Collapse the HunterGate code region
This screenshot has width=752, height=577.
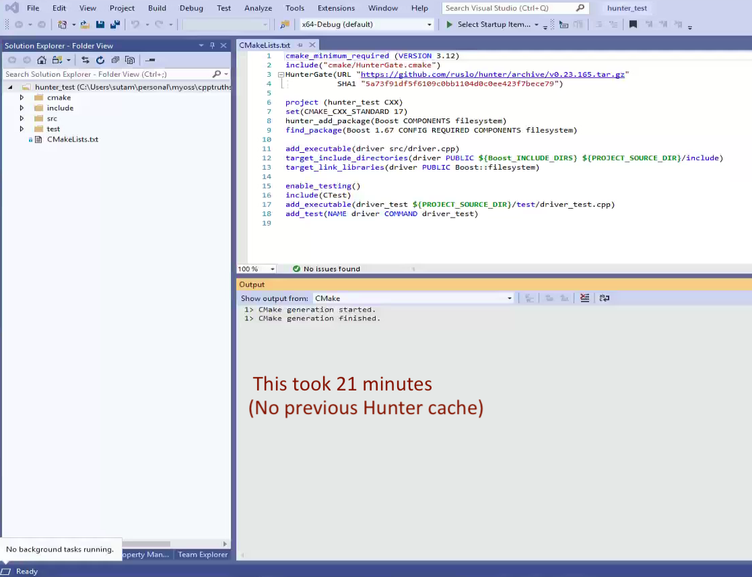tap(281, 74)
